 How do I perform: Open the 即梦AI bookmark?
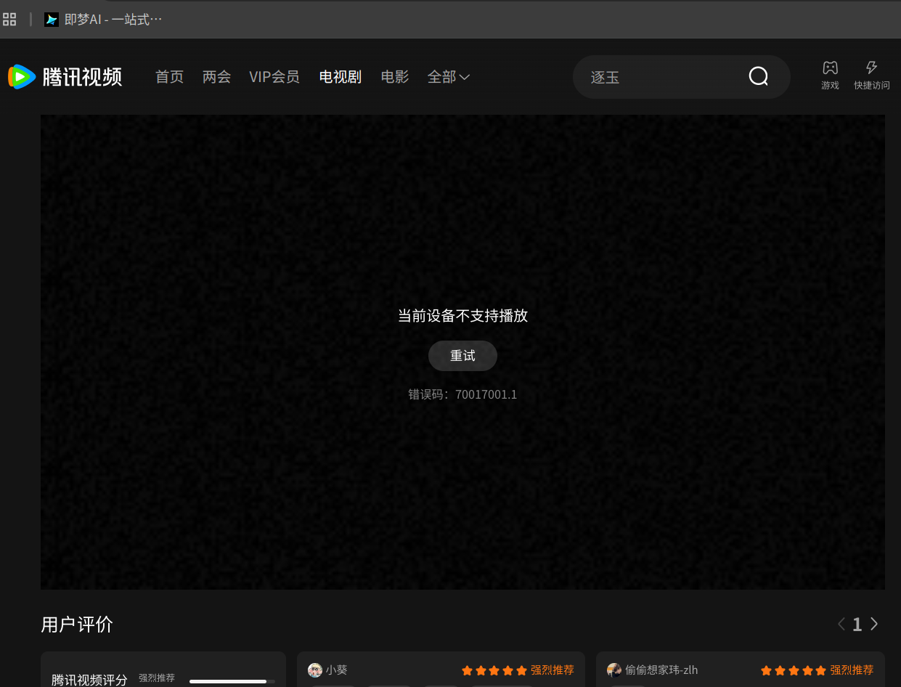tap(102, 20)
